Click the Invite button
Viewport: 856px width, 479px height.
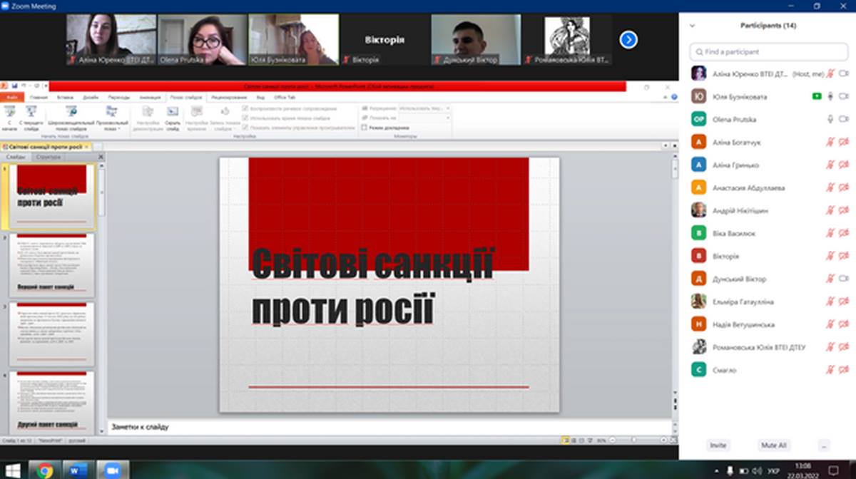point(718,445)
